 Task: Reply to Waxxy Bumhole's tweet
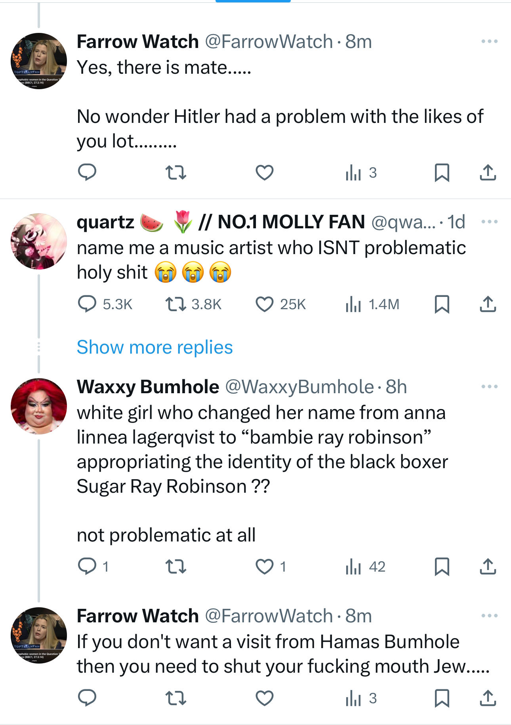click(87, 566)
